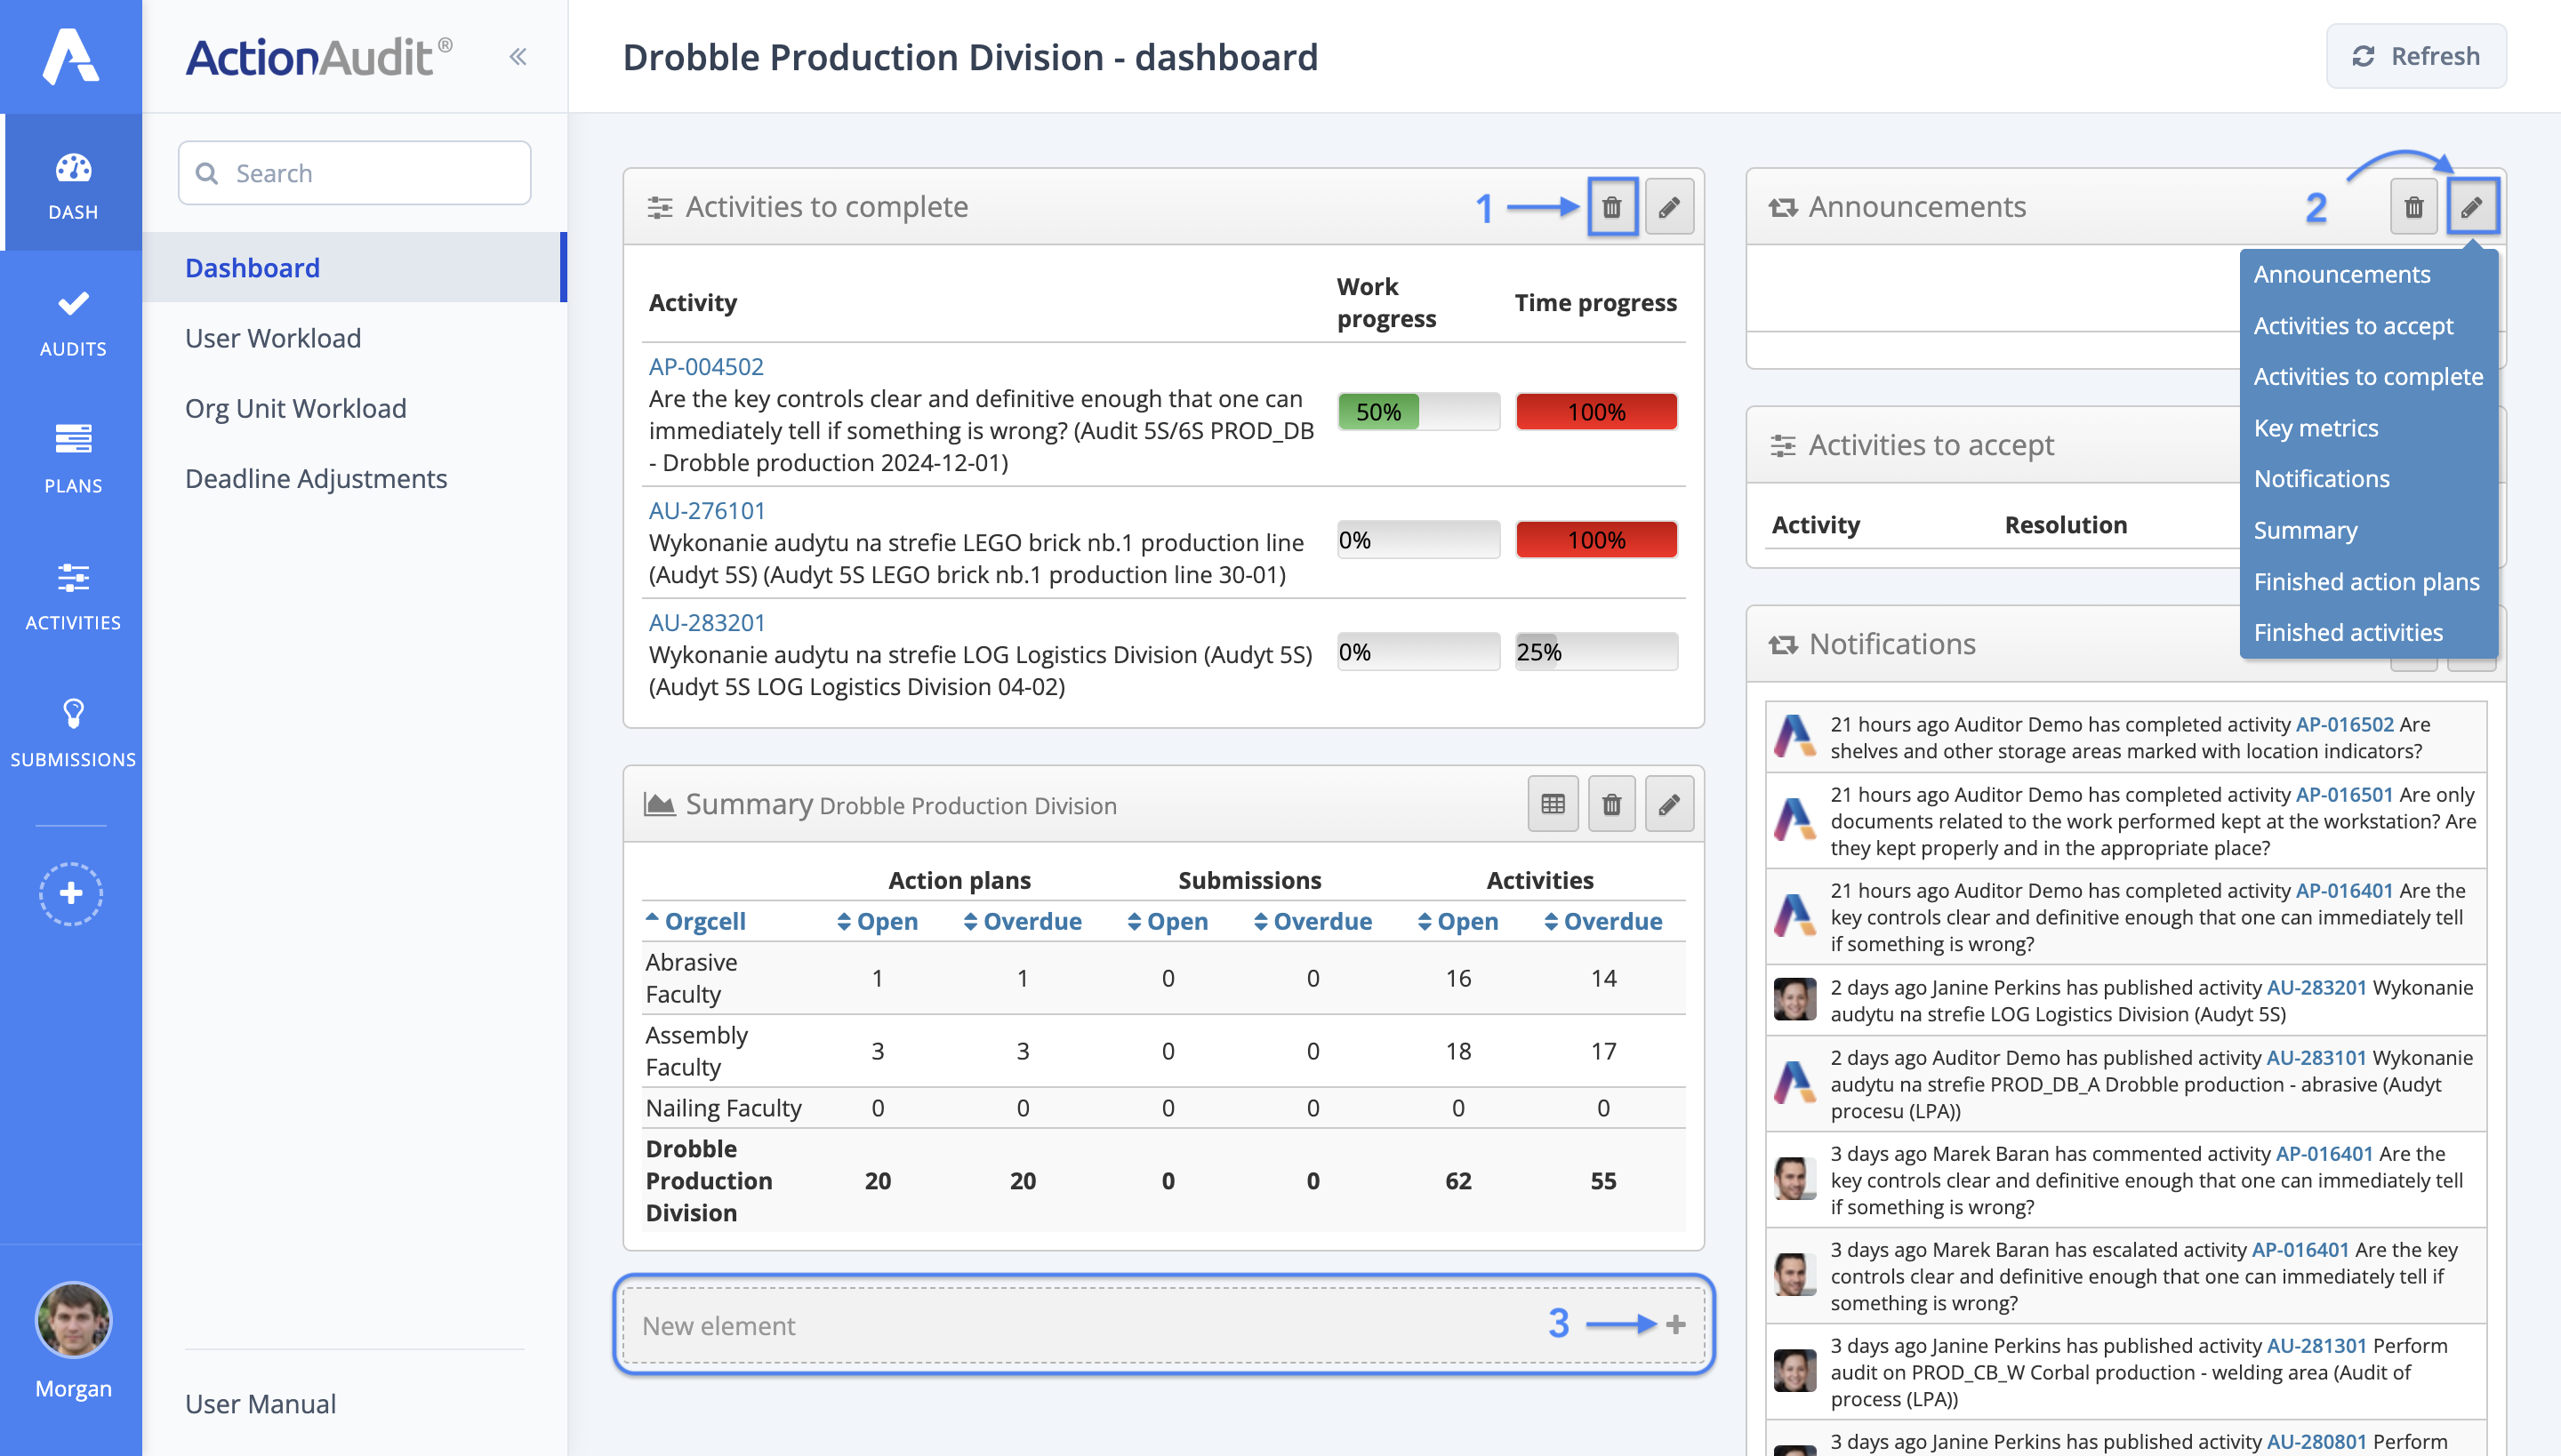Open the User Workload page
The width and height of the screenshot is (2561, 1456).
pyautogui.click(x=272, y=338)
